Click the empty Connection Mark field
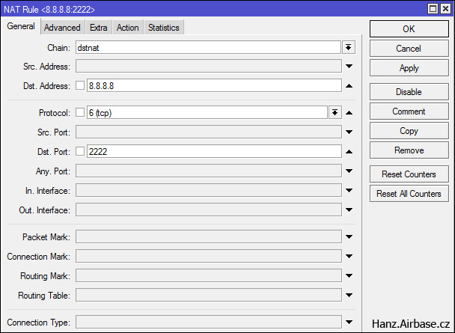 pos(209,256)
